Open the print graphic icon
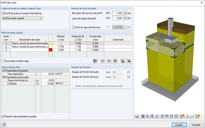The width and height of the screenshot is (205, 128). click(137, 116)
